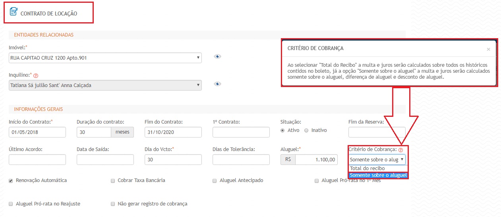
Task: Click help icon beside Critério de Cobrança
Action: pos(400,150)
